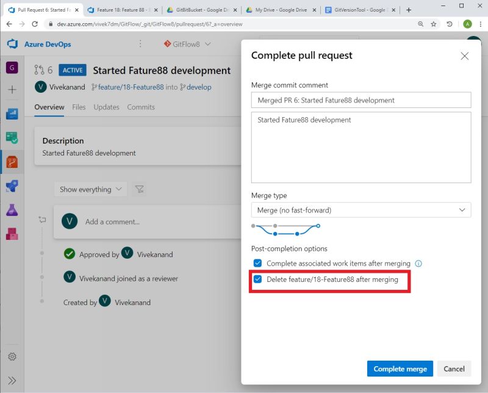Check Complete associated work items after merging

pos(259,264)
